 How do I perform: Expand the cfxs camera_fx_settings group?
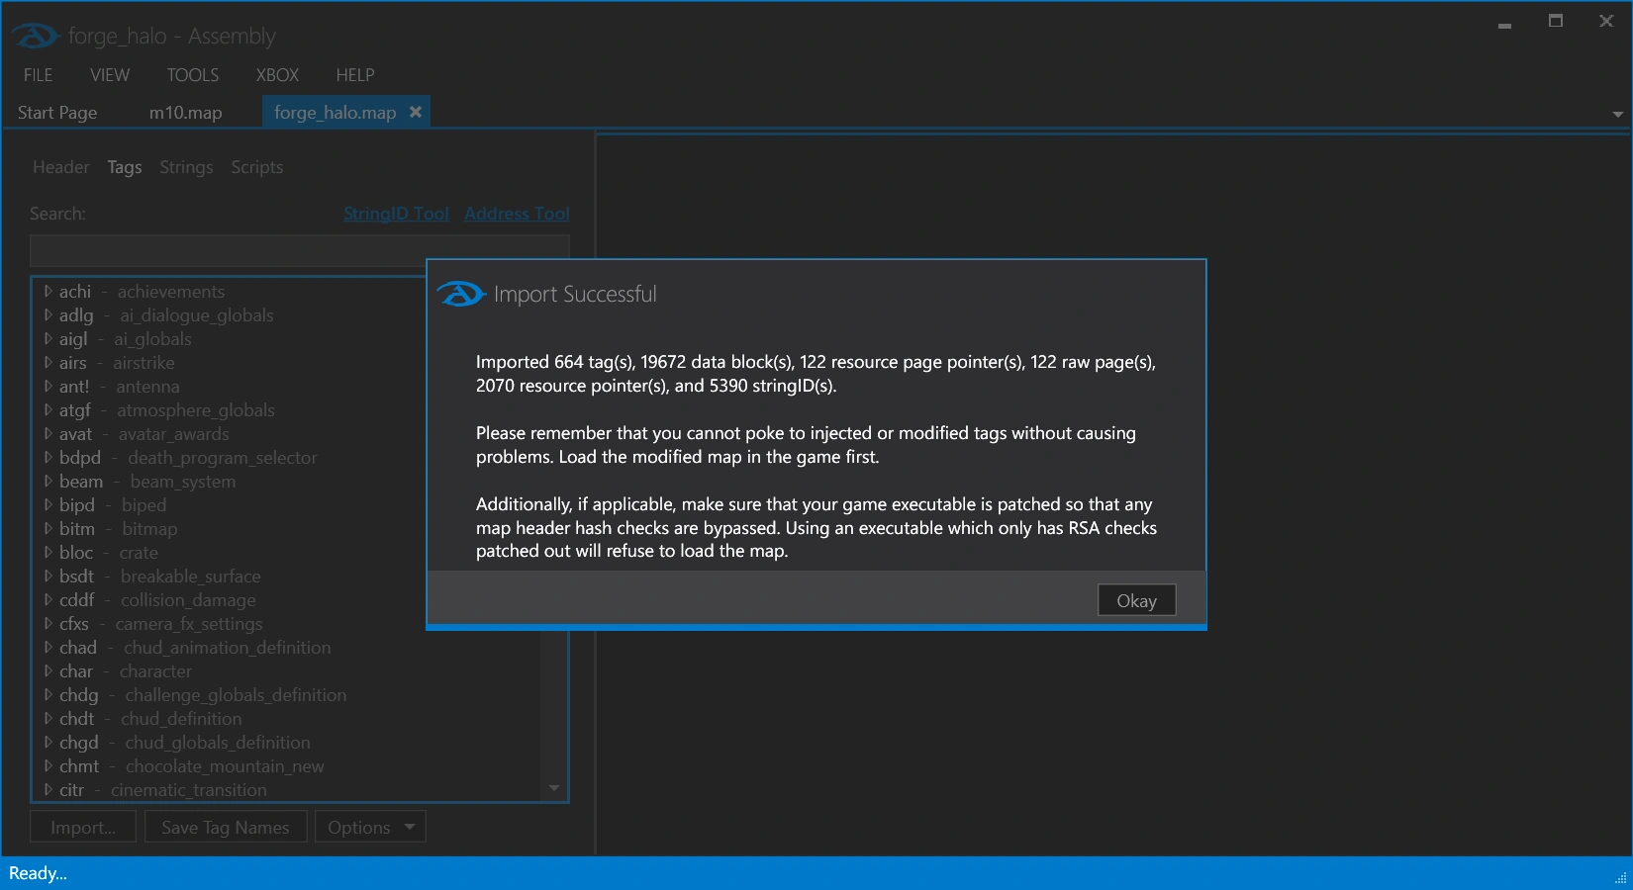click(48, 624)
